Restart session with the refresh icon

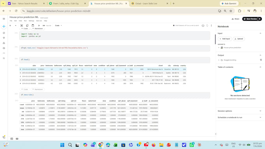[x=207, y=25]
